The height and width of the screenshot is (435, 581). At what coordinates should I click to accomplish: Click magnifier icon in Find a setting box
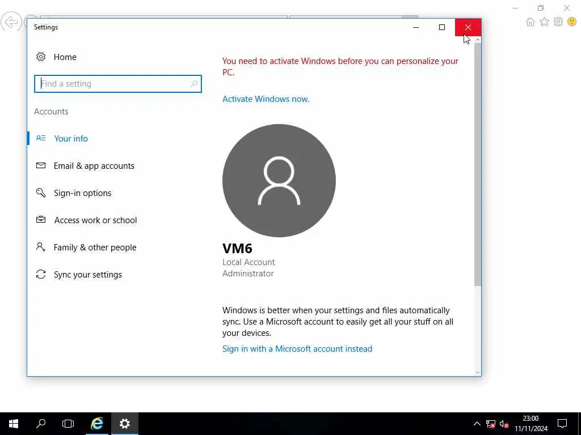point(194,84)
